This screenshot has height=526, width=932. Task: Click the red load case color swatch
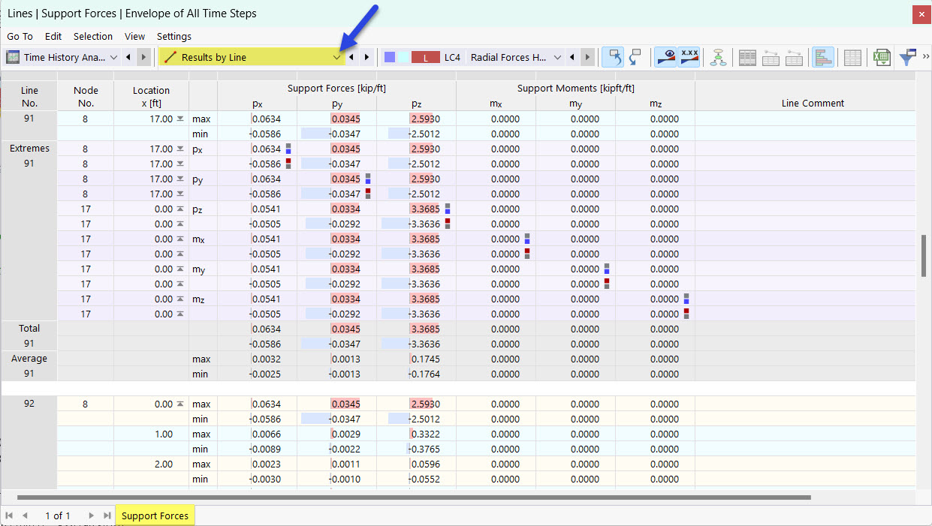point(426,57)
